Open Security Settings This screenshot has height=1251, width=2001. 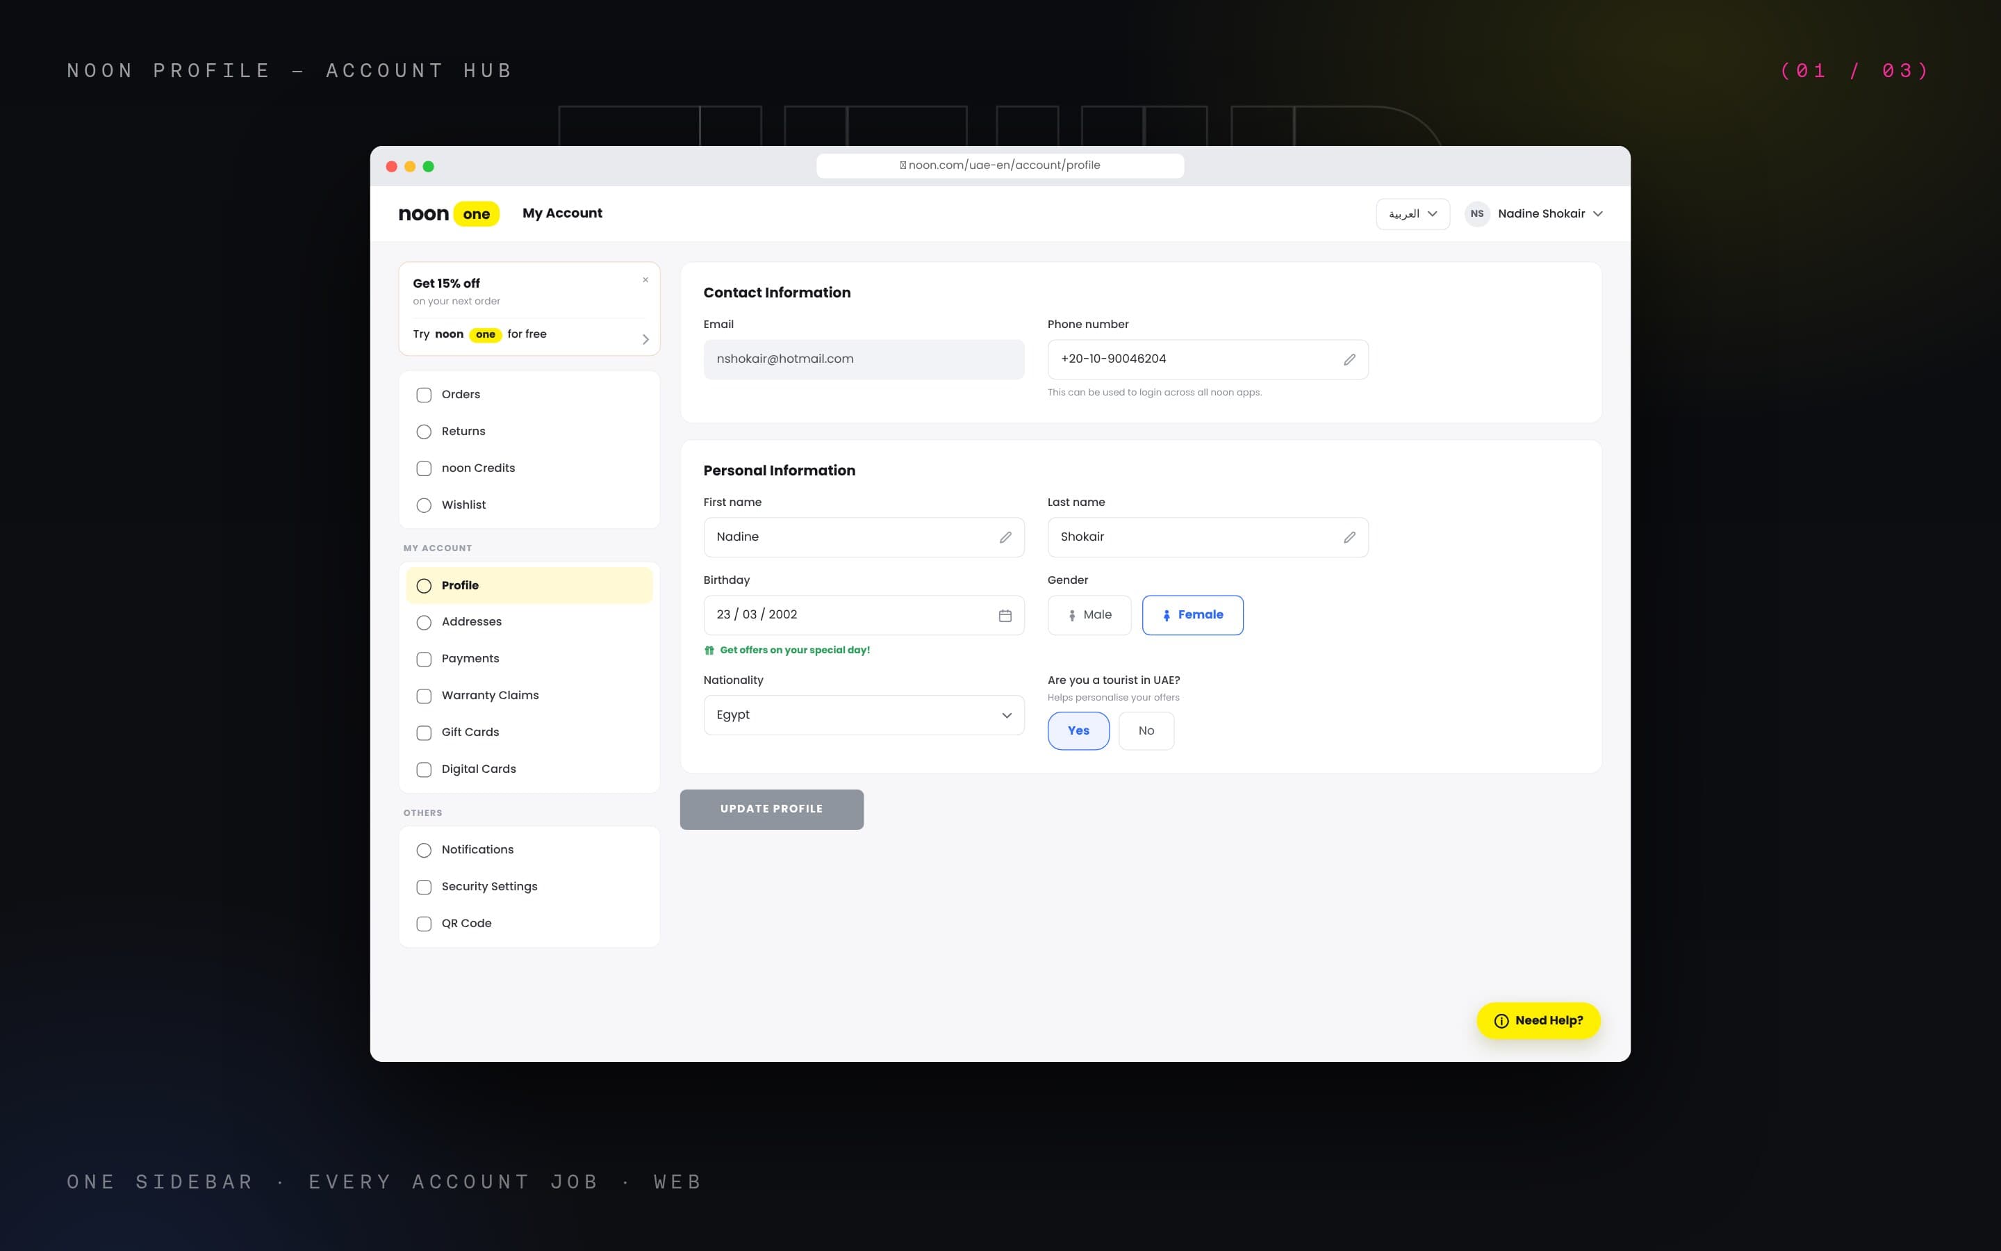[529, 887]
